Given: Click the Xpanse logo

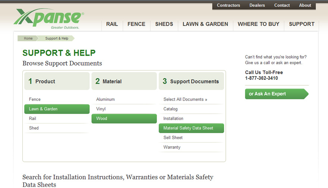Looking at the screenshot, I should tap(49, 19).
